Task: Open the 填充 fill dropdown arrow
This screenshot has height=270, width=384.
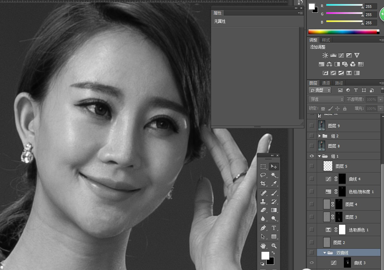Action: tap(380, 109)
